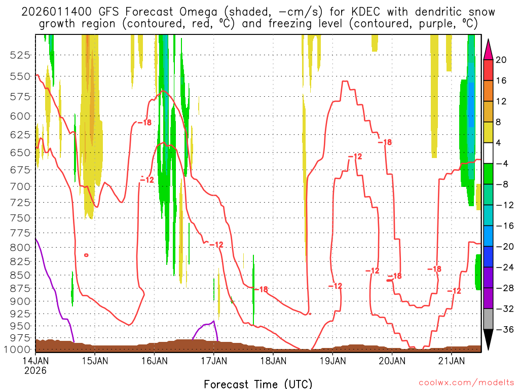Click the pink top arrow of the colorbar
The width and height of the screenshot is (519, 389).
[488, 50]
